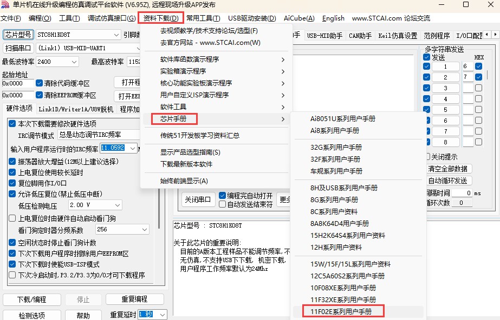Choose 芯片手册 menu entry
This screenshot has width=500, height=320.
[216, 119]
